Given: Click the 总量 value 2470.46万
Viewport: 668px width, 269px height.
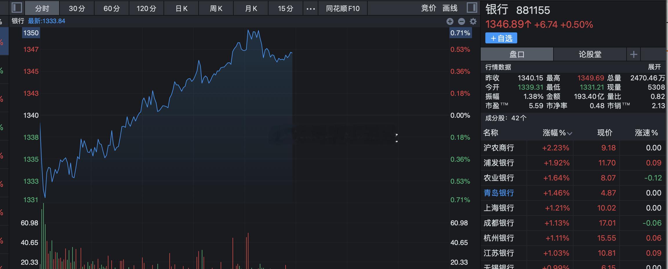Looking at the screenshot, I should tap(648, 78).
